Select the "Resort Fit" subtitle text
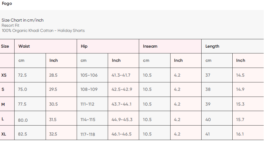 point(10,25)
